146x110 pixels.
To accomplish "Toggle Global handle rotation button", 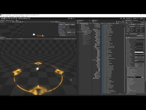I will pyautogui.click(x=26, y=18).
